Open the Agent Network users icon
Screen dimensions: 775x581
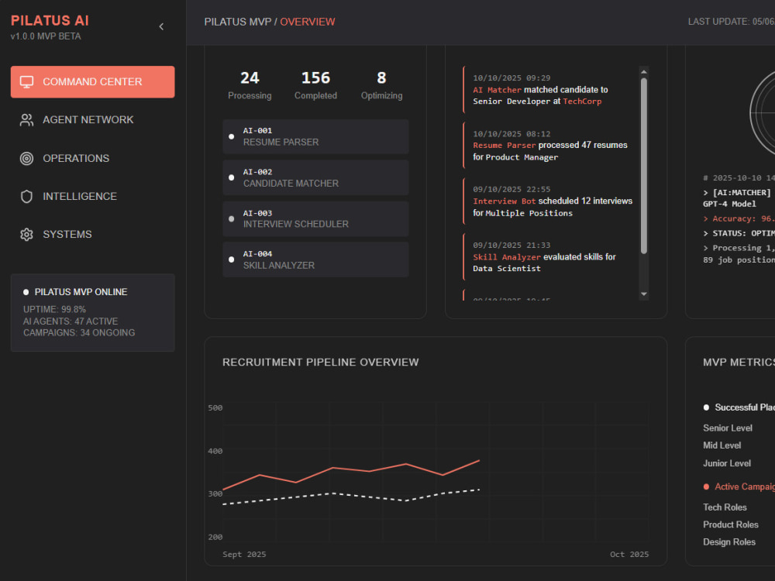click(x=26, y=120)
